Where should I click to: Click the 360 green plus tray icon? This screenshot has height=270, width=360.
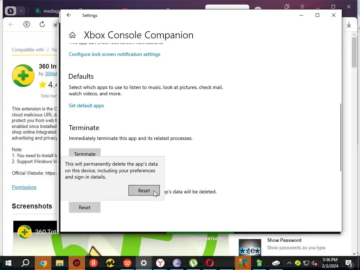(x=298, y=263)
